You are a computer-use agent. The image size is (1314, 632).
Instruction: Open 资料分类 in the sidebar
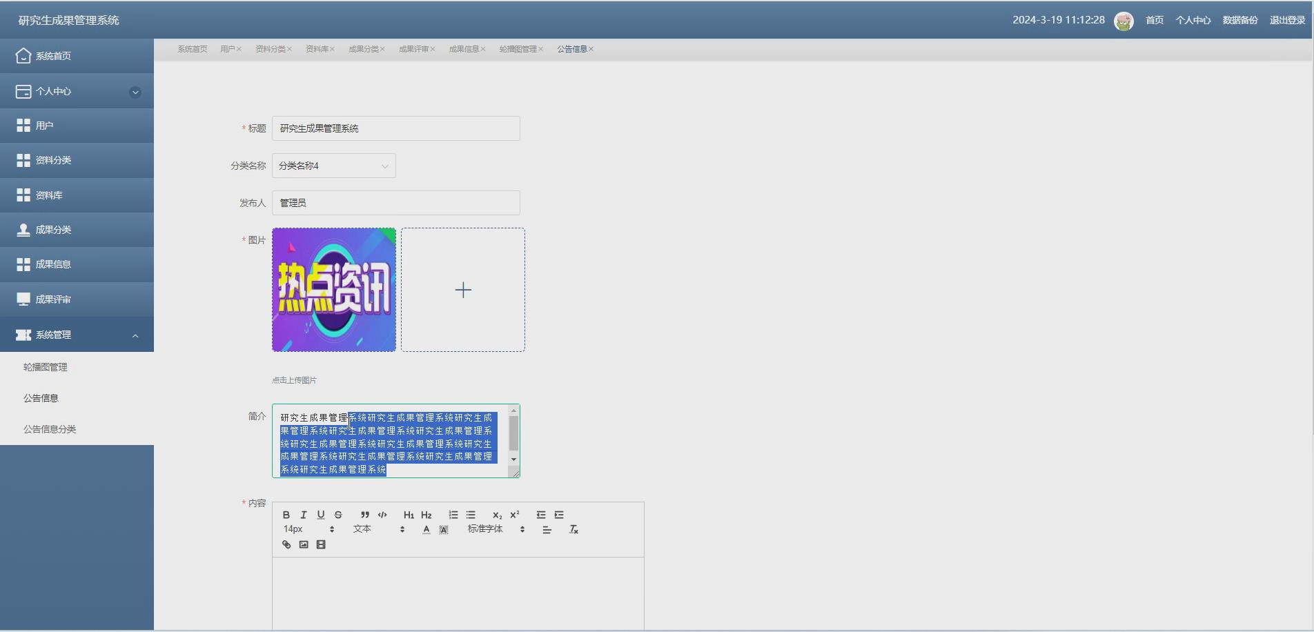[77, 160]
